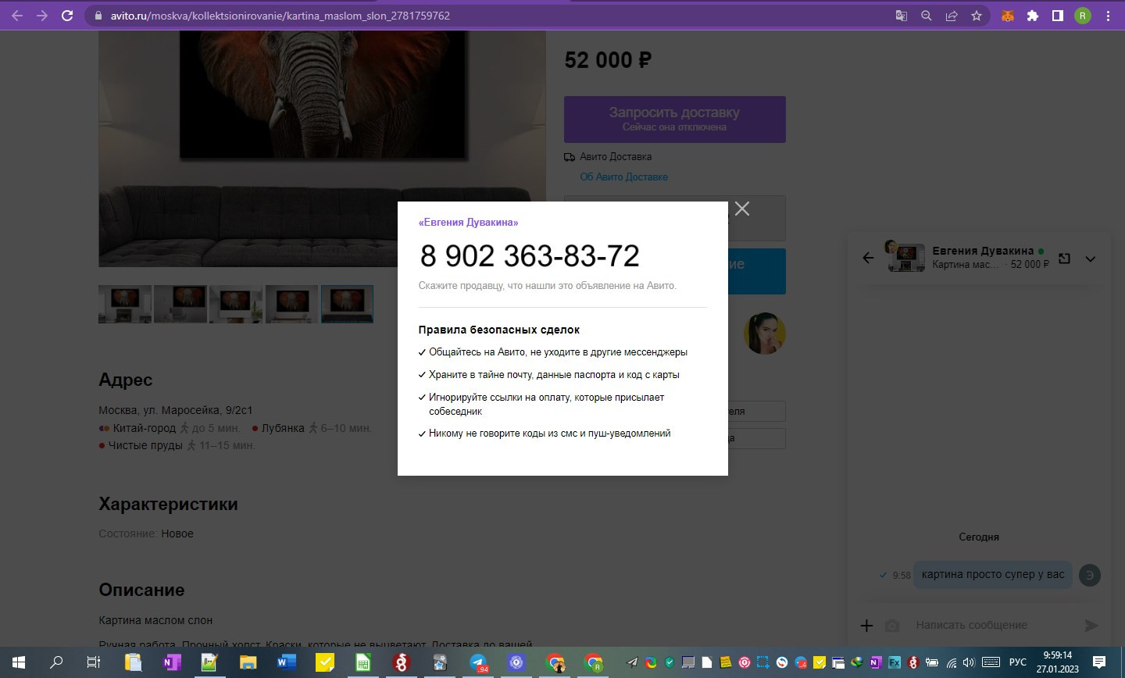The width and height of the screenshot is (1125, 678).
Task: Click the send message arrow
Action: coord(1091,625)
